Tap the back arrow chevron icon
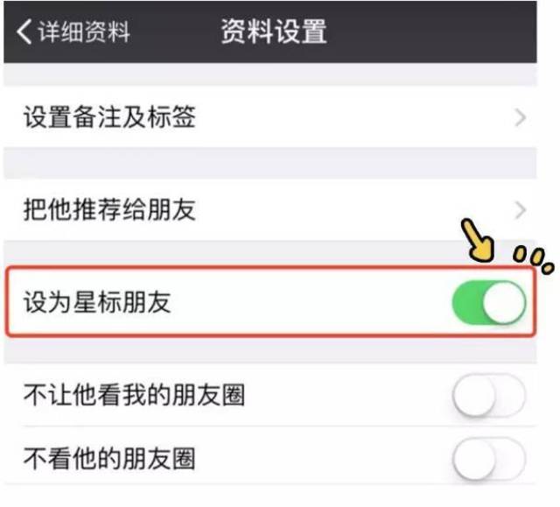The width and height of the screenshot is (560, 507). [24, 32]
